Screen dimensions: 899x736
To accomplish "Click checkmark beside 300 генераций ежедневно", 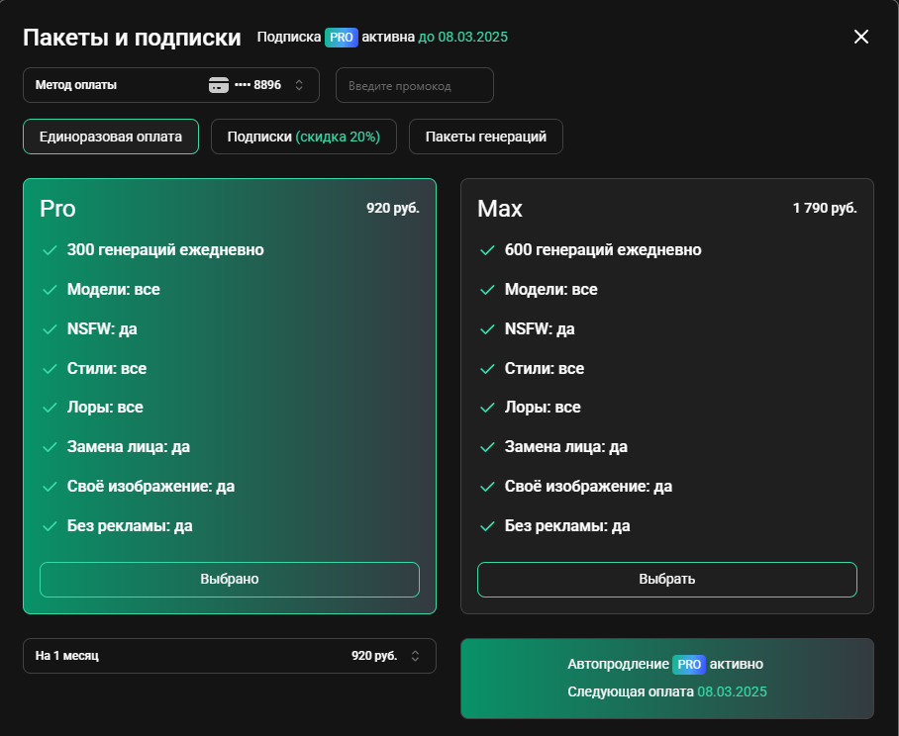I will tap(50, 250).
